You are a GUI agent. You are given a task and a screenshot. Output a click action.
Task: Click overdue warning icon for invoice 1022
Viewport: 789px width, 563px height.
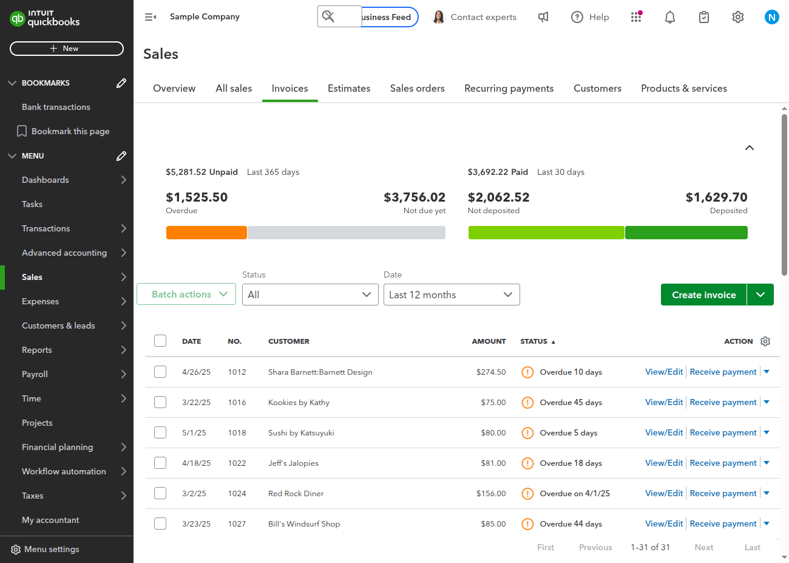(527, 463)
